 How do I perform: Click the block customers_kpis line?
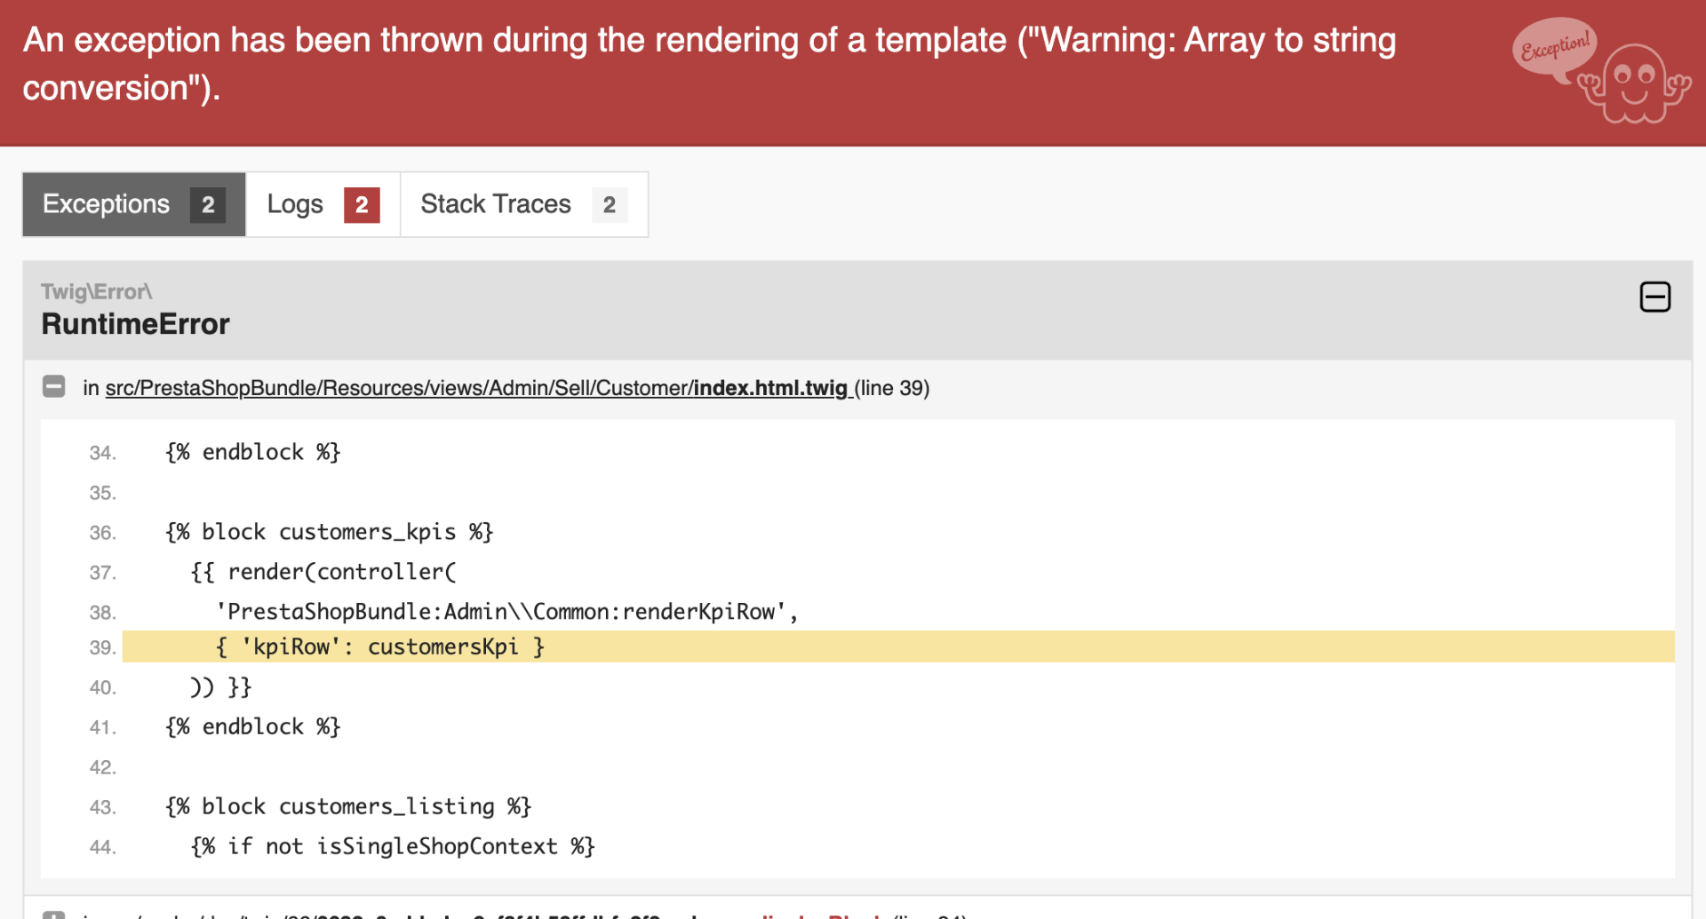pyautogui.click(x=329, y=532)
